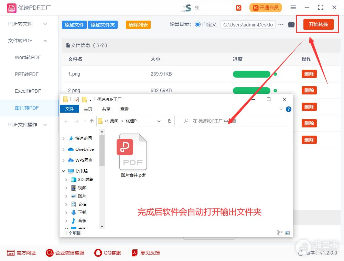Viewport: 344px width, 261px height.
Task: Click Explorer refresh button
Action: [169, 121]
